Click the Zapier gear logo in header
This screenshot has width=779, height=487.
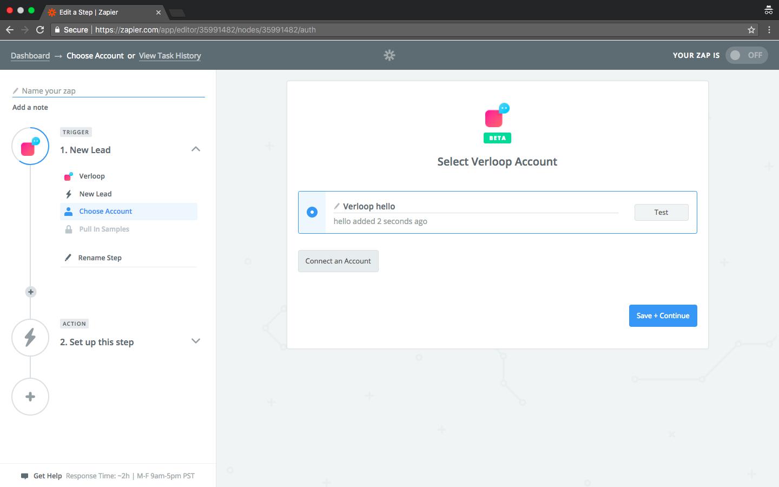tap(389, 55)
